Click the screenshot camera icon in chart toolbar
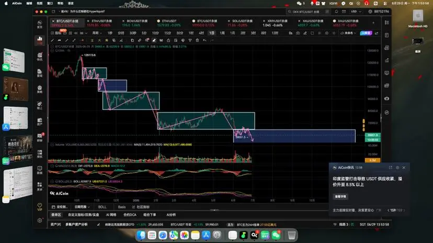433x243 pixels. pyautogui.click(x=298, y=33)
